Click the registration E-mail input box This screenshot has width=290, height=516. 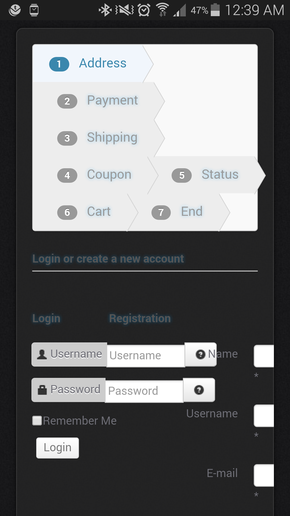point(264,475)
